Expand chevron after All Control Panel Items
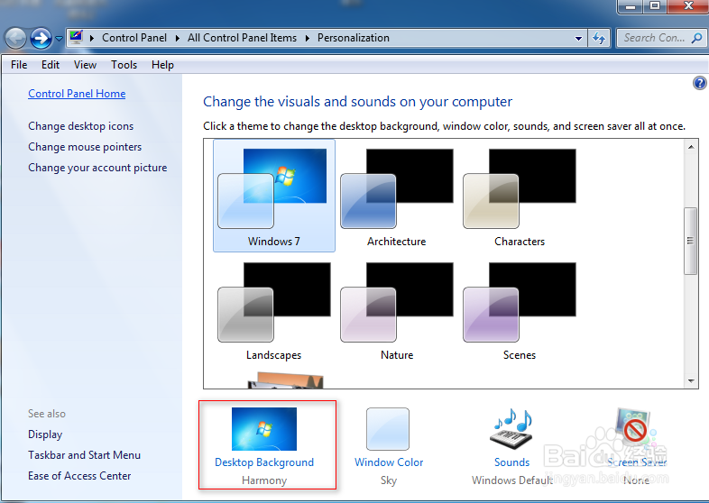 (x=308, y=38)
